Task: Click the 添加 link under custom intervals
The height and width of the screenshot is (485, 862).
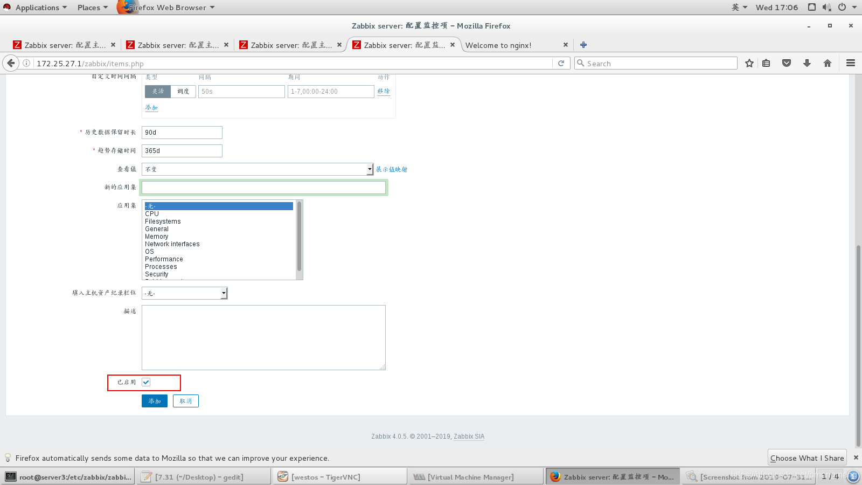Action: click(x=151, y=108)
